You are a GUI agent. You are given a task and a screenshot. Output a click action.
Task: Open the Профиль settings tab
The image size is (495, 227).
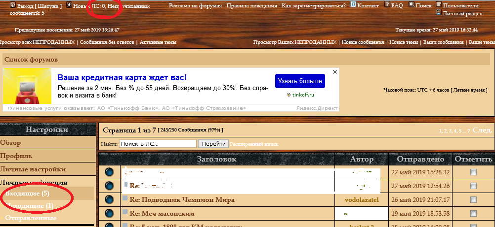16,156
